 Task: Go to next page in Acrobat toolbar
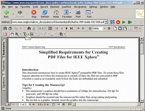coord(67,29)
